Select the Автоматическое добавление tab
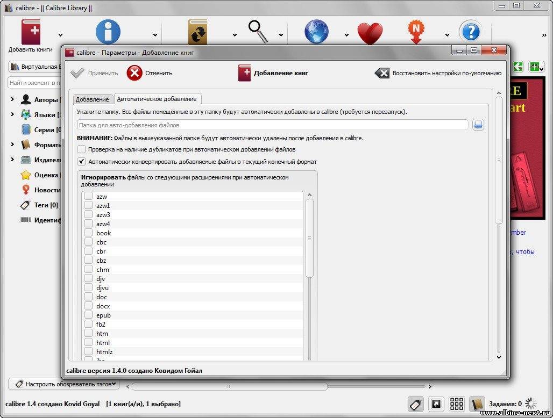Screen dimensions: 553x418 [157, 99]
